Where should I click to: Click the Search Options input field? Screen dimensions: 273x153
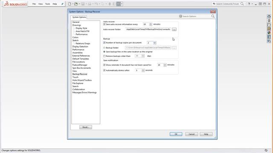coord(196,16)
